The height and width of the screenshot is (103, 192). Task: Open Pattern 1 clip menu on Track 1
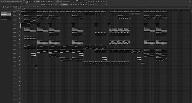tap(22, 12)
